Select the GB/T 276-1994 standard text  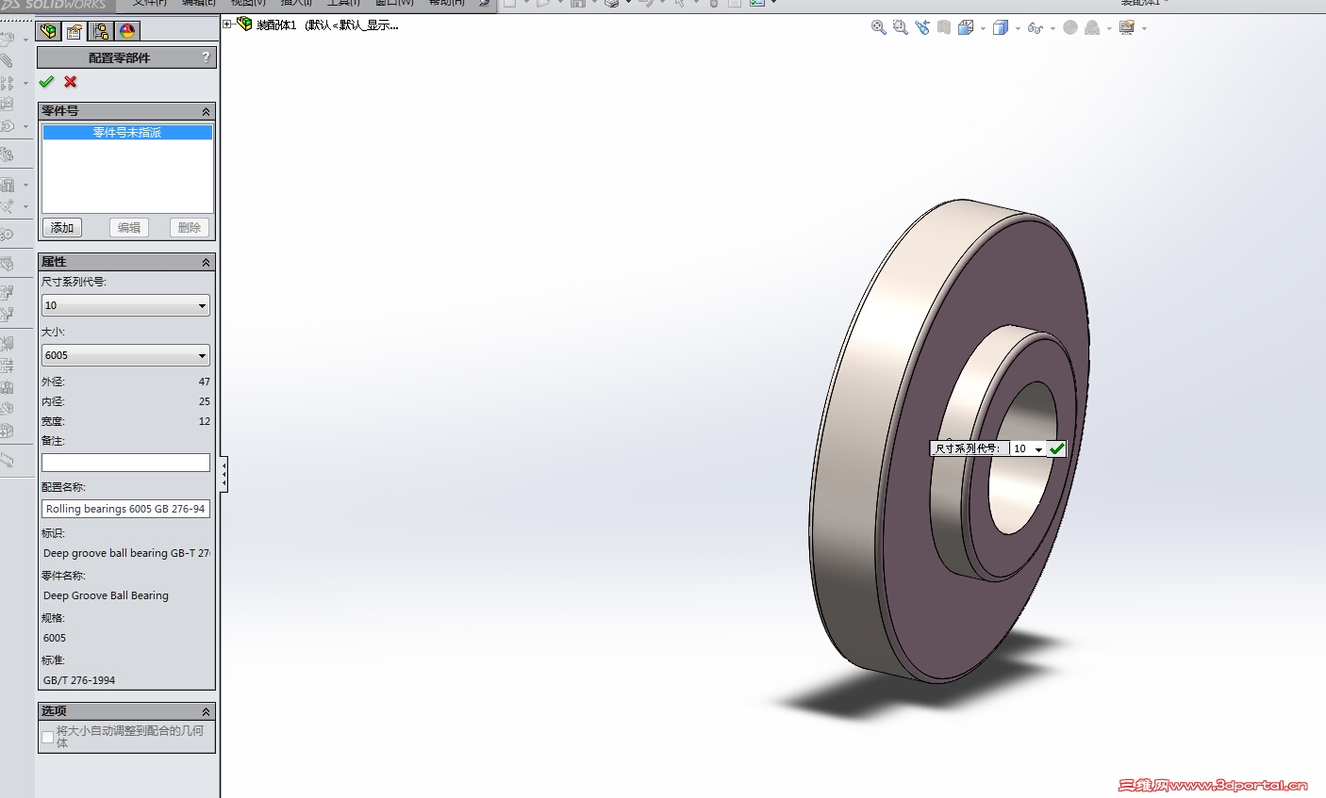click(79, 680)
